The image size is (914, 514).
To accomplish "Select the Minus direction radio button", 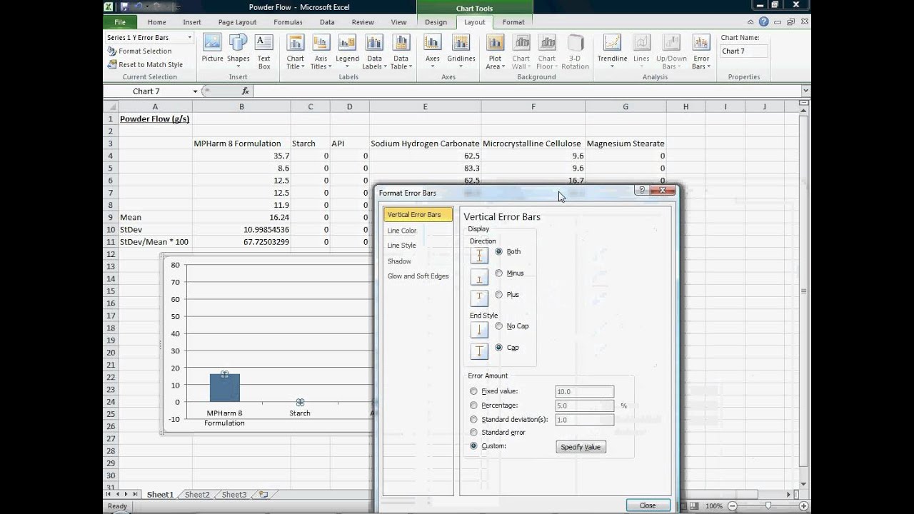I will (498, 273).
